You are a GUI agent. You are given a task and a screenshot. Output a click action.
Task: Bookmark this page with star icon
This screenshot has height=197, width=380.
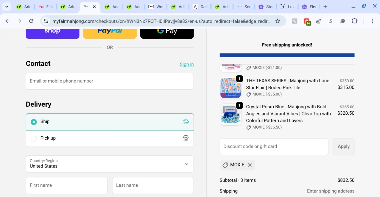(x=278, y=21)
